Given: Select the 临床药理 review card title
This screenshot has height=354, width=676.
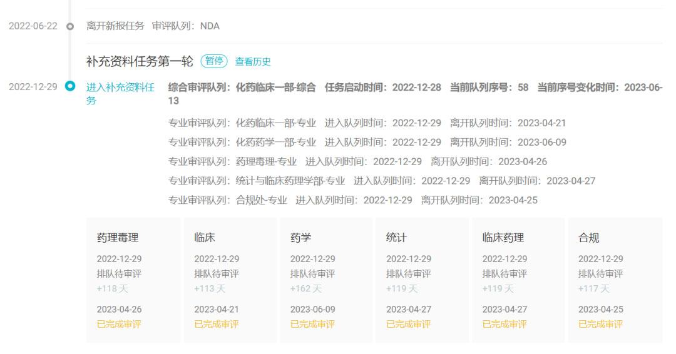Looking at the screenshot, I should (x=503, y=238).
